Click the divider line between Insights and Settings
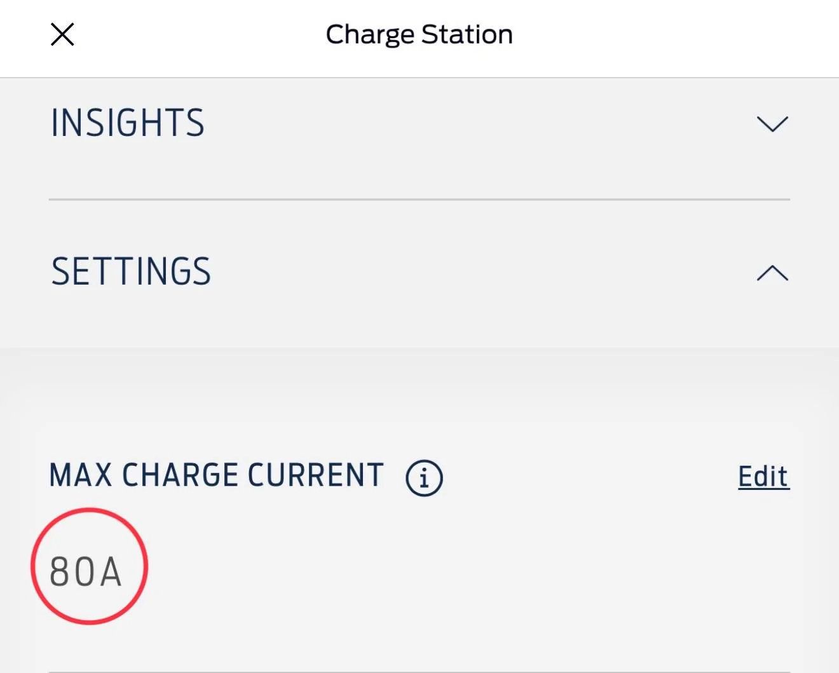 click(x=419, y=200)
